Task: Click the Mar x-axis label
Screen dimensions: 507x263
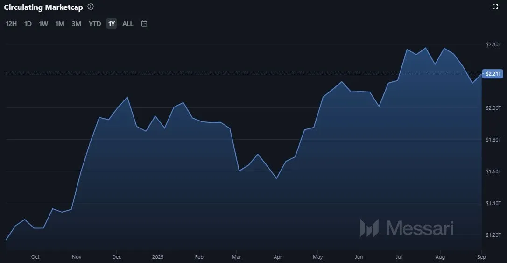Action: [236, 257]
